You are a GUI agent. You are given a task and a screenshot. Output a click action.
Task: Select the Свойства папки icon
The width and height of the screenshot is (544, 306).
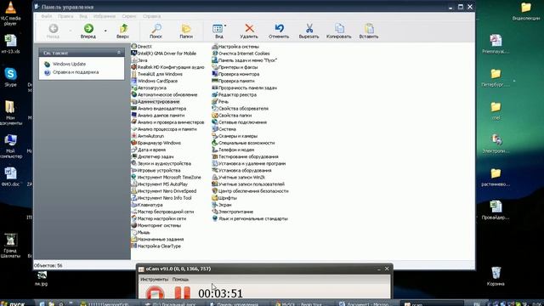(215, 116)
